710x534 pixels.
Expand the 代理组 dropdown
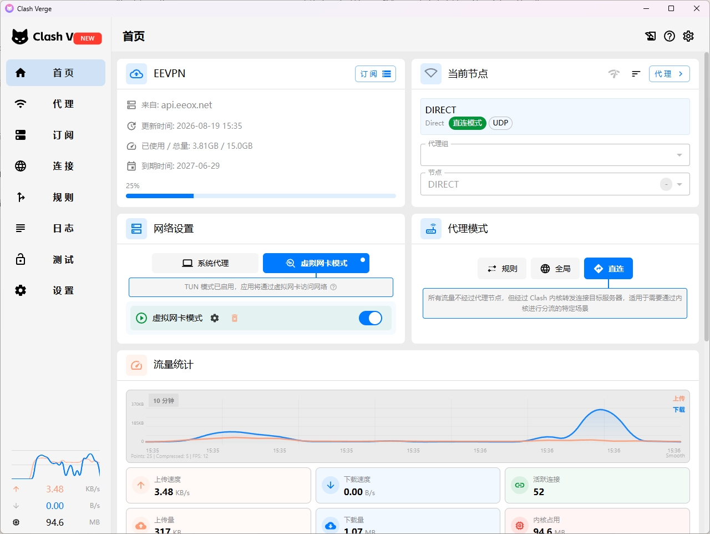(555, 155)
